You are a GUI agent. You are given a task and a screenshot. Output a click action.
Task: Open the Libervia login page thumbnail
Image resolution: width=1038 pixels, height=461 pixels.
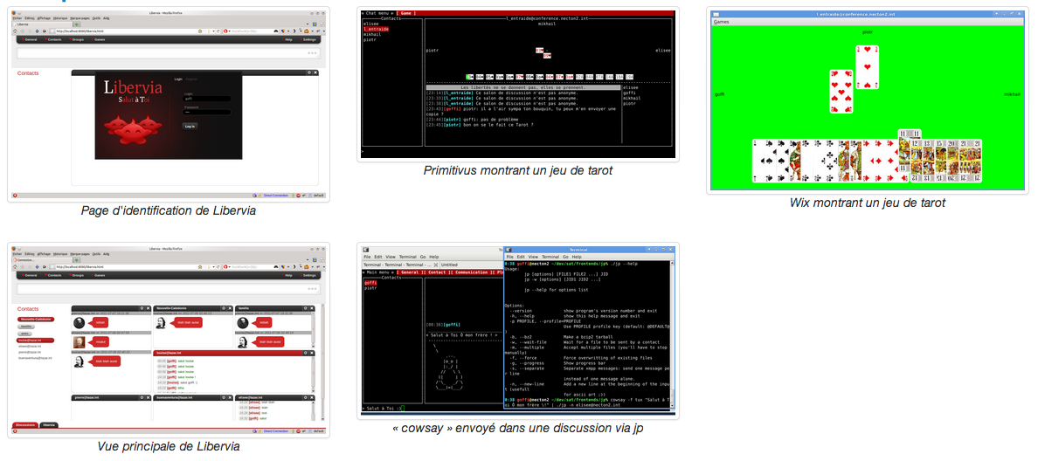[168, 105]
